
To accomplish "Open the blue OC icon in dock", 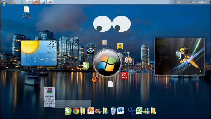I will 132,111.
